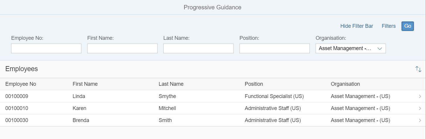This screenshot has width=426, height=139.
Task: Click the Go button
Action: (x=408, y=26)
